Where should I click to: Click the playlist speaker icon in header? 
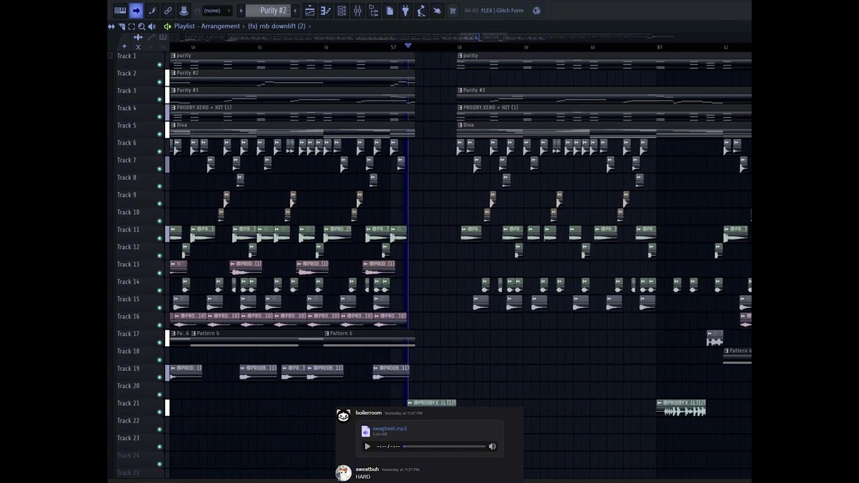167,26
